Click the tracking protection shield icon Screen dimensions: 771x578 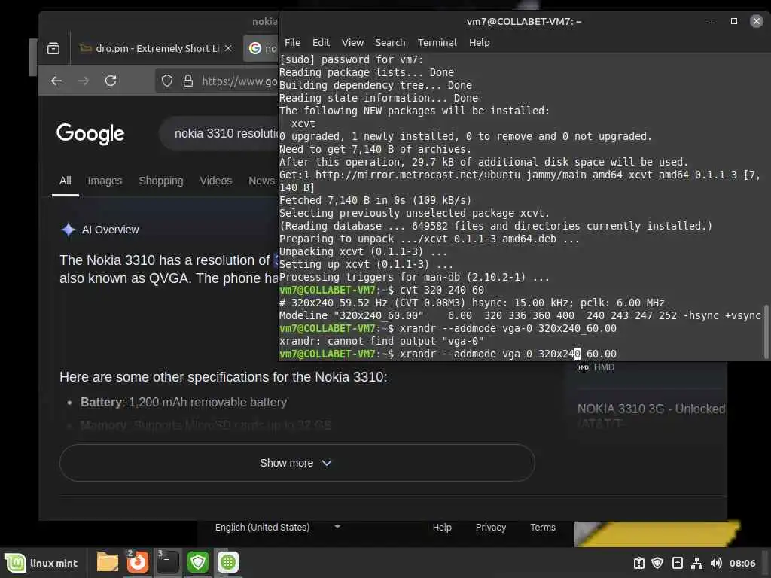[x=167, y=81]
